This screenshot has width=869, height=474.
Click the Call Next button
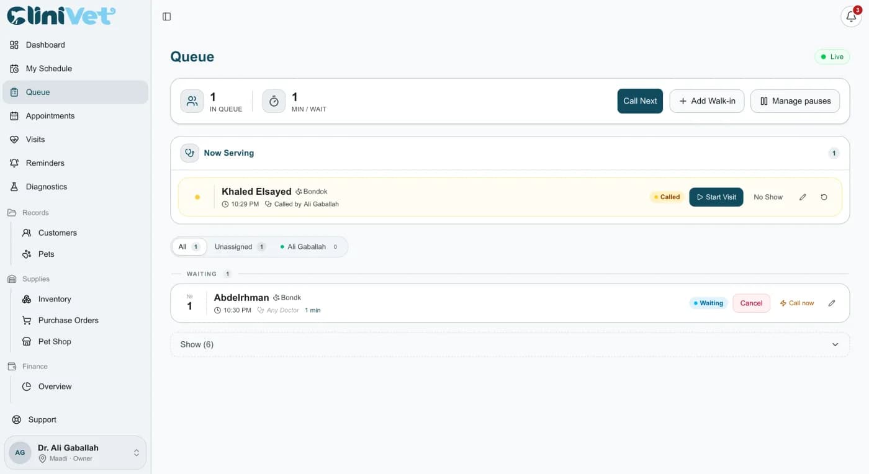click(x=640, y=101)
